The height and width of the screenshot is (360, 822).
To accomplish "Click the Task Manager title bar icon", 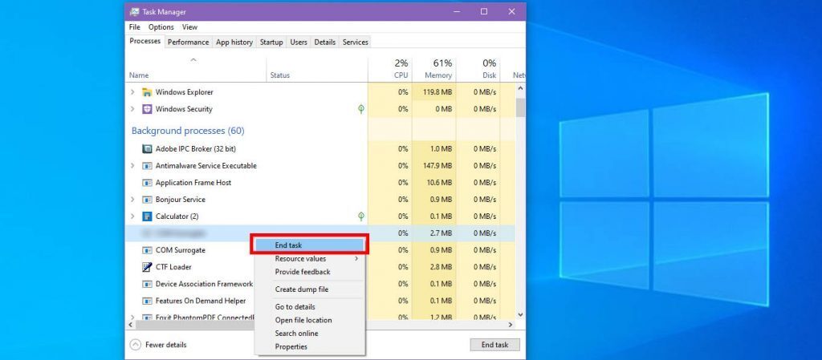I will [135, 11].
